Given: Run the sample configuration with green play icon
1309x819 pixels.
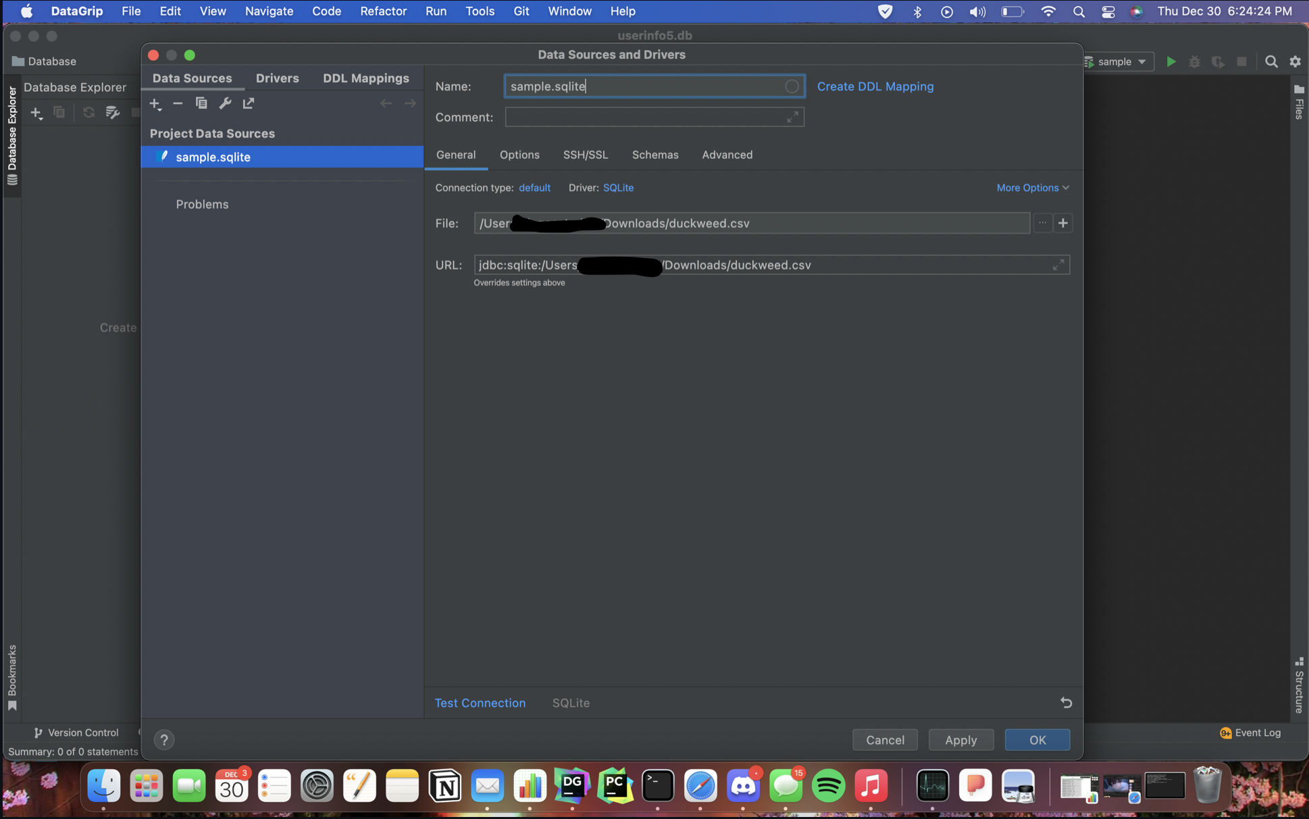Looking at the screenshot, I should pyautogui.click(x=1171, y=61).
